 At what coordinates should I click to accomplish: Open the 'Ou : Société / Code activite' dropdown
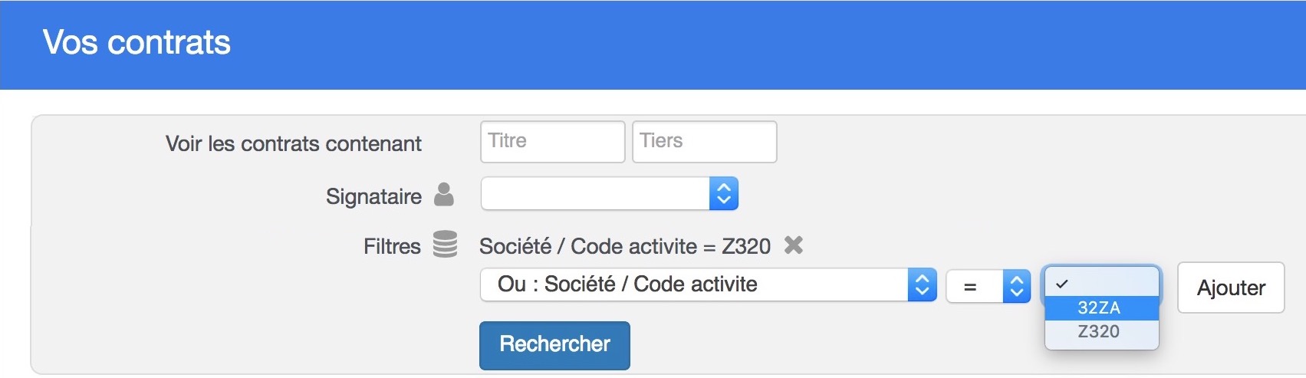709,285
